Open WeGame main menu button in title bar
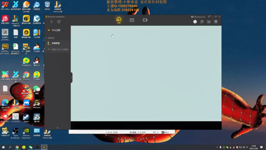 pos(209,17)
